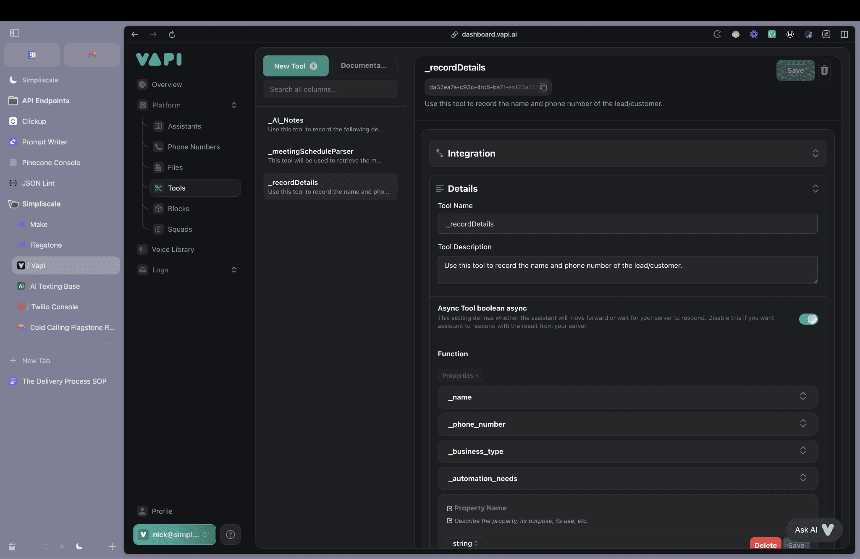Click the light mode sun icon

pos(62,546)
